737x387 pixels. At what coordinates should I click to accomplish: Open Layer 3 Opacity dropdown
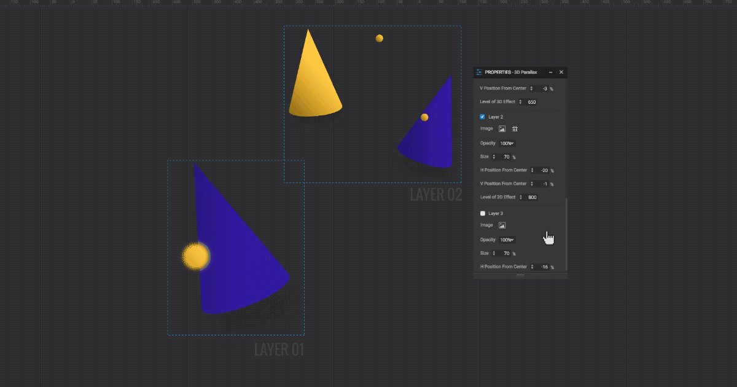[x=507, y=240]
